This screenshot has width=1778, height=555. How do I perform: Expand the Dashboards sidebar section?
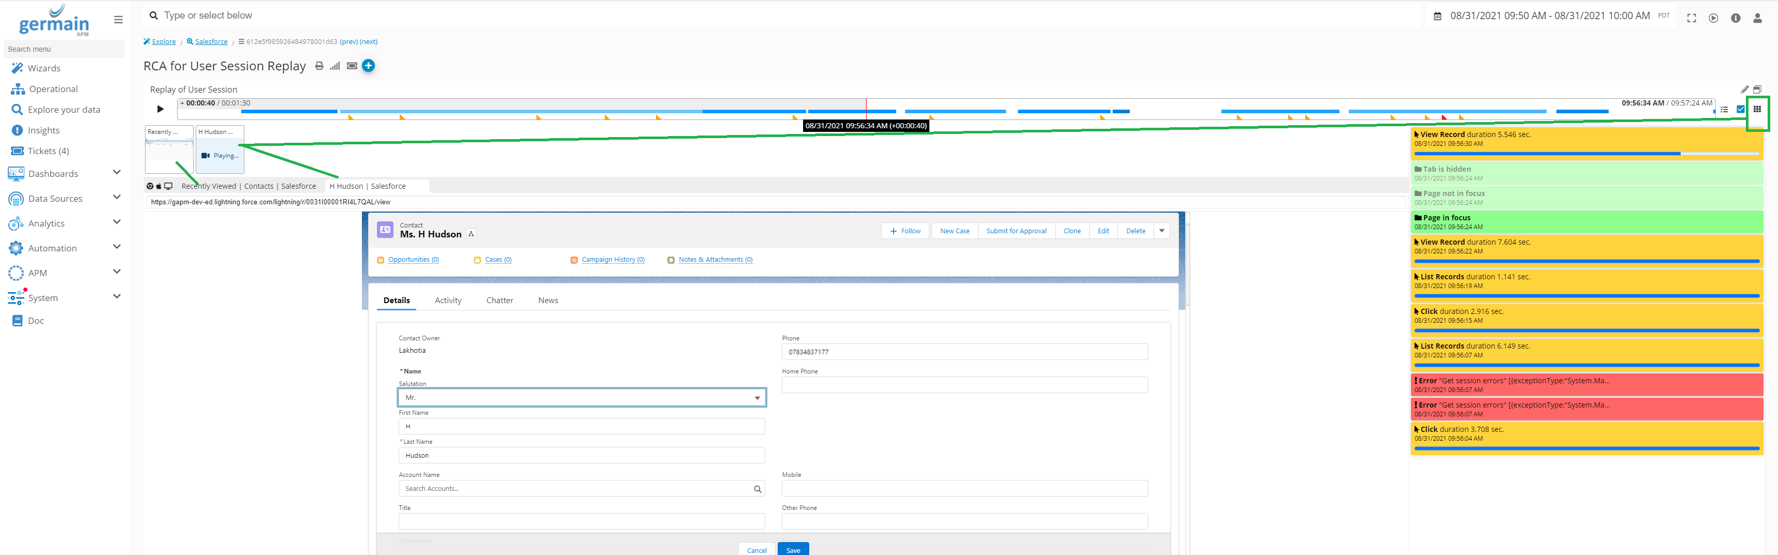coord(116,173)
